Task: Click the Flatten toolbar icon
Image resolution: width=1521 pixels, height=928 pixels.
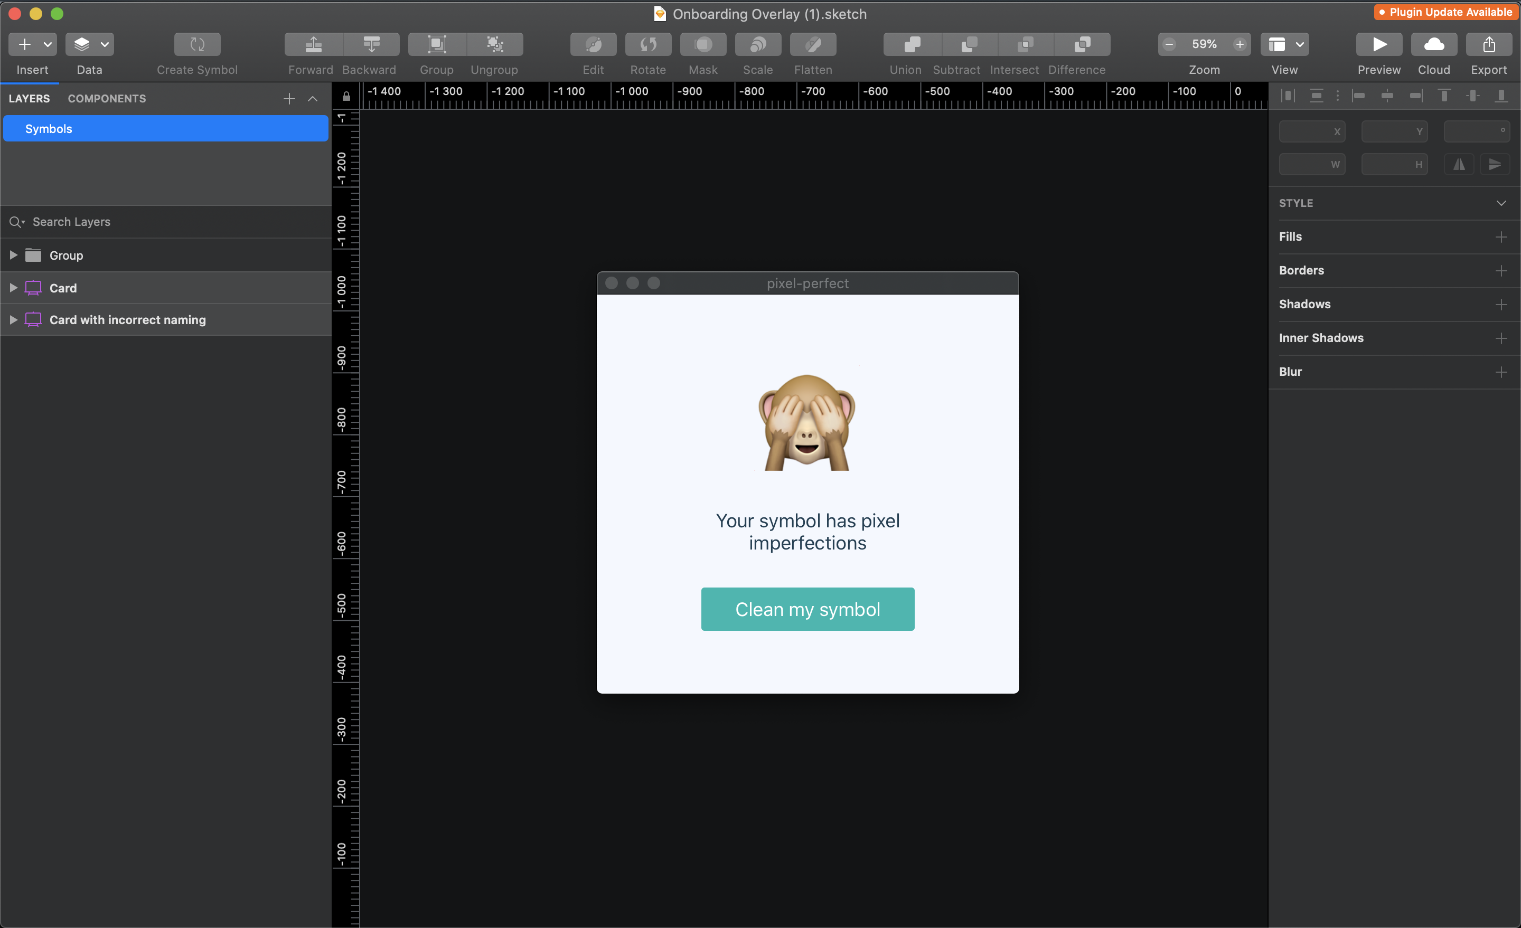Action: pyautogui.click(x=813, y=44)
